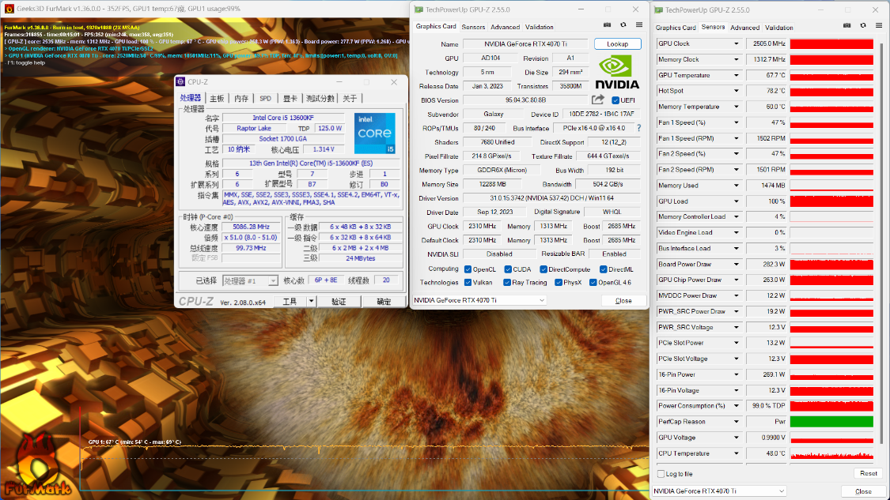Switch to the Advanced tab in Sensors window

pyautogui.click(x=744, y=27)
